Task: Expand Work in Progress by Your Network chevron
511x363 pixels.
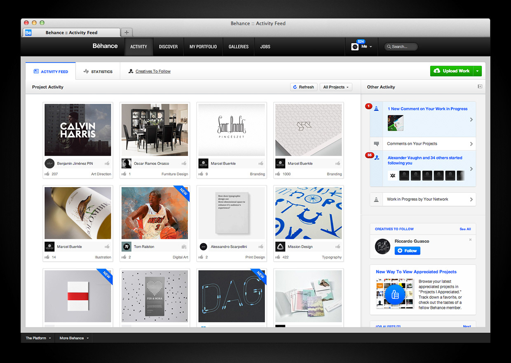Action: (471, 199)
